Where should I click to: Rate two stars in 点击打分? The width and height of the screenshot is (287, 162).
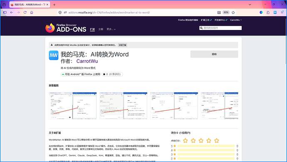coord(193,141)
